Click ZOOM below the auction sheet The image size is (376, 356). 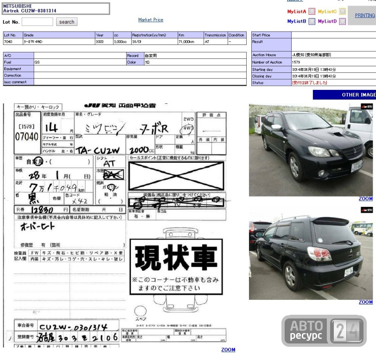tap(228, 350)
